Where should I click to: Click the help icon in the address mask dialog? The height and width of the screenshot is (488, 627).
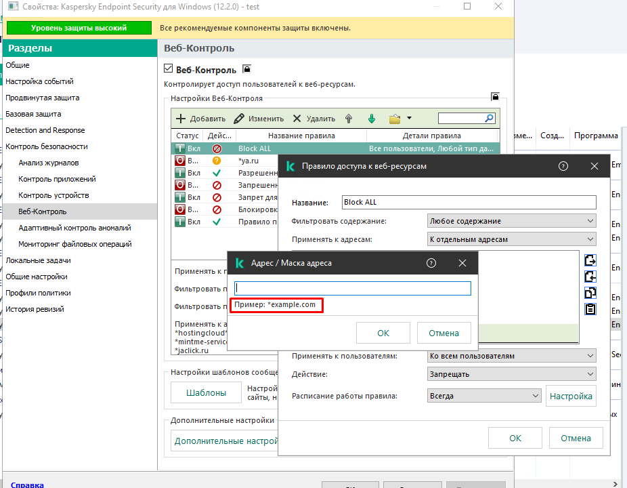[431, 263]
